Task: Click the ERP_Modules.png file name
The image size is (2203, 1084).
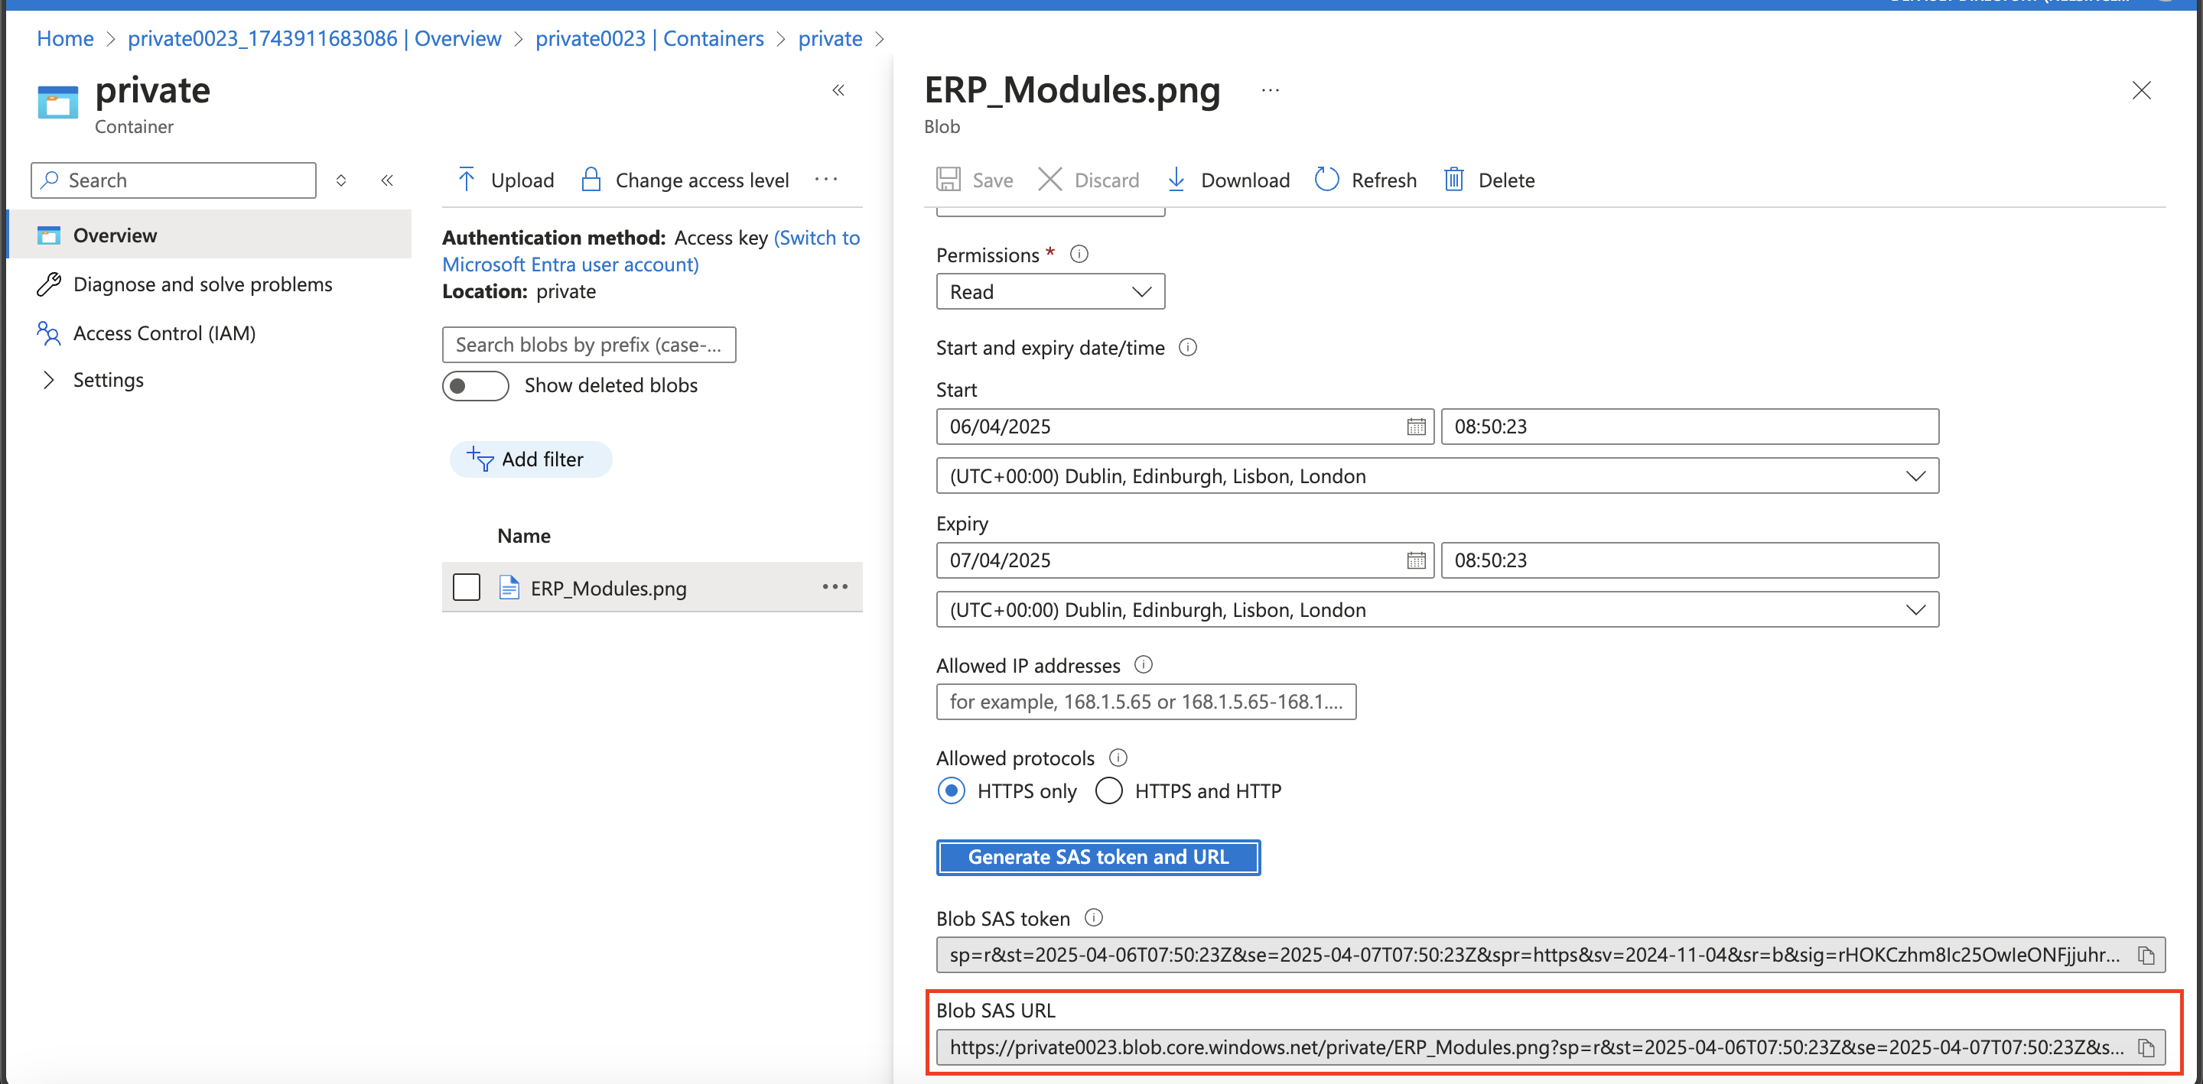Action: pyautogui.click(x=608, y=588)
